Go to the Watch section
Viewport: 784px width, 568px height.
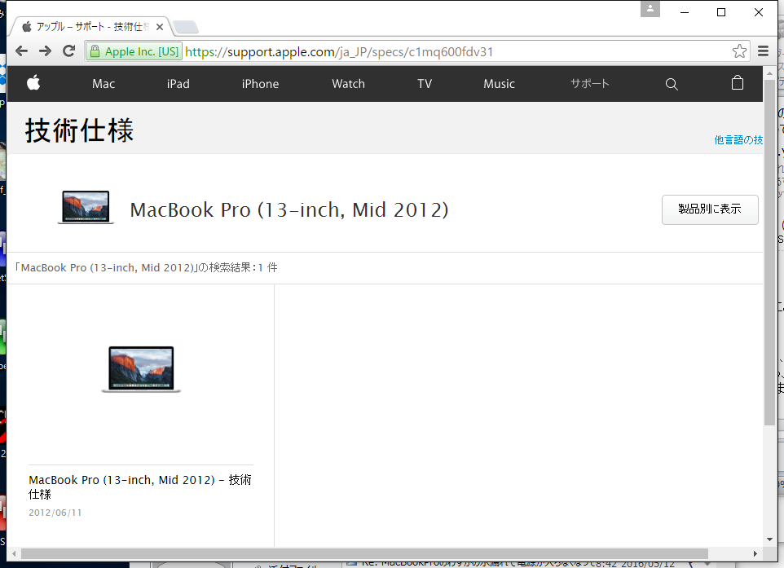tap(348, 84)
